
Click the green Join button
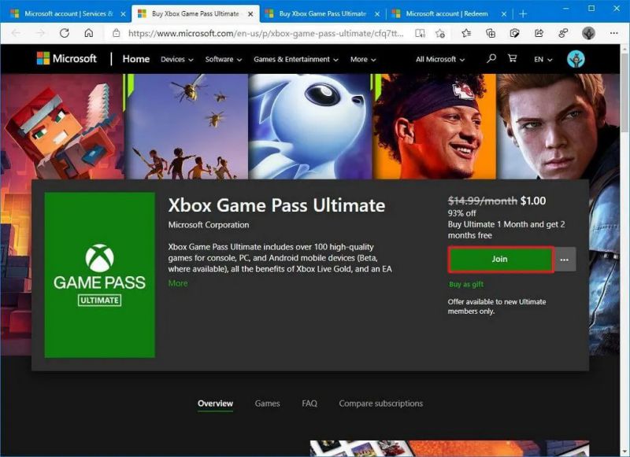click(x=501, y=260)
